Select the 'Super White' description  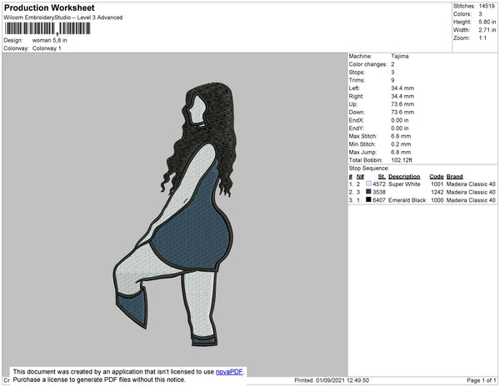coord(404,184)
